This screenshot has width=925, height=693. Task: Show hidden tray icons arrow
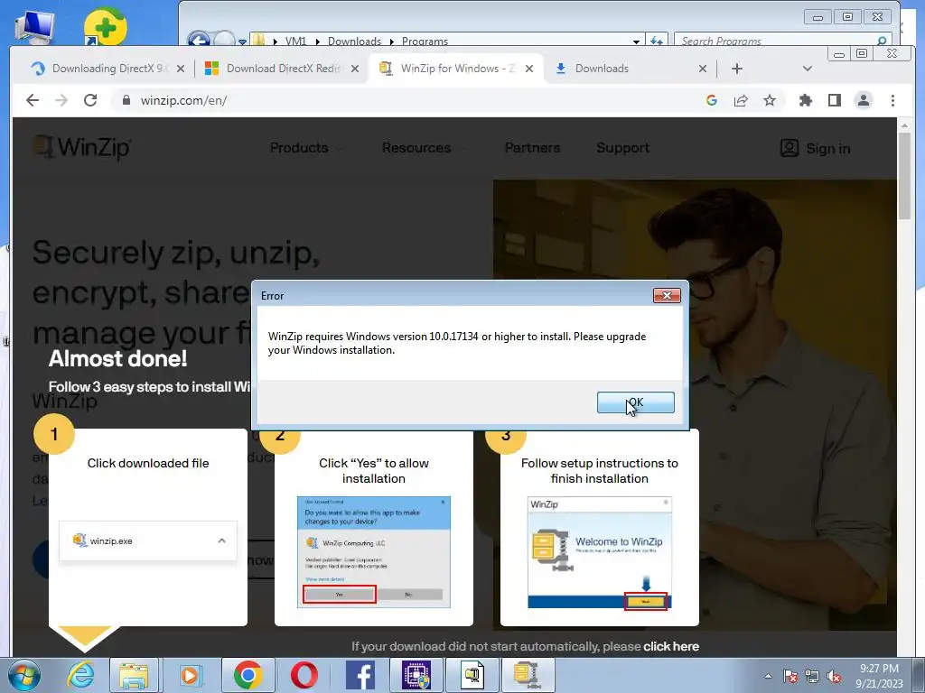click(768, 676)
